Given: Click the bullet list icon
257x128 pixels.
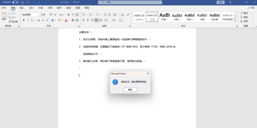Looking at the screenshot, I should point(84,14).
